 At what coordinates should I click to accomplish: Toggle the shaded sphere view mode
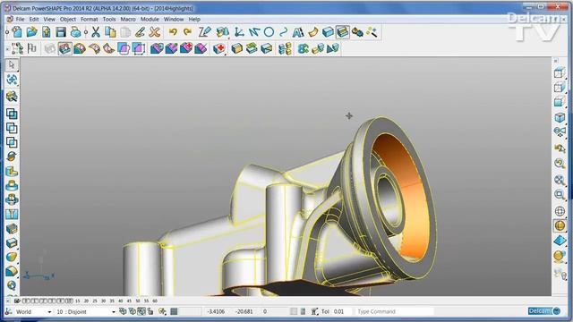pyautogui.click(x=560, y=225)
